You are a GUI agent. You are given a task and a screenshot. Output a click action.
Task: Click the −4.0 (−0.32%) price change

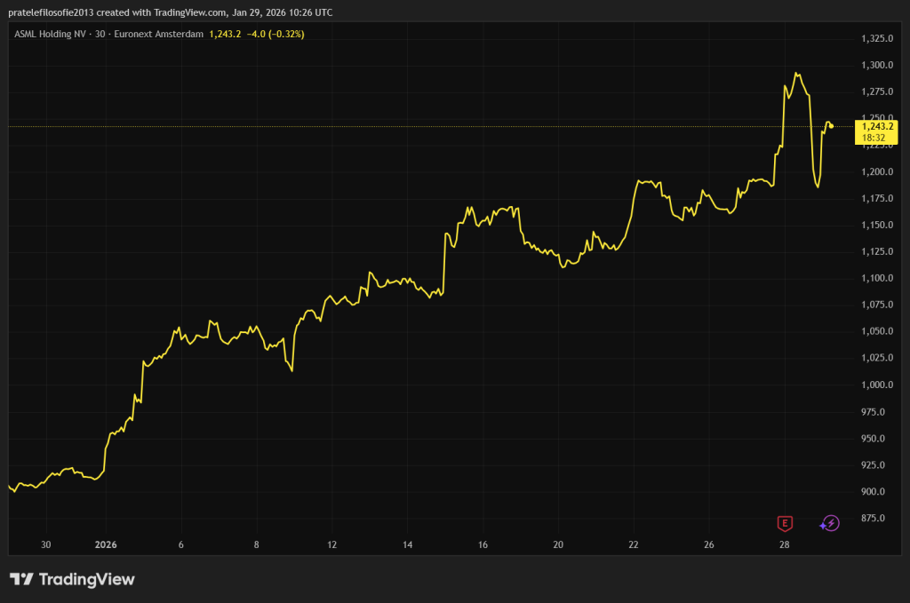click(x=276, y=34)
